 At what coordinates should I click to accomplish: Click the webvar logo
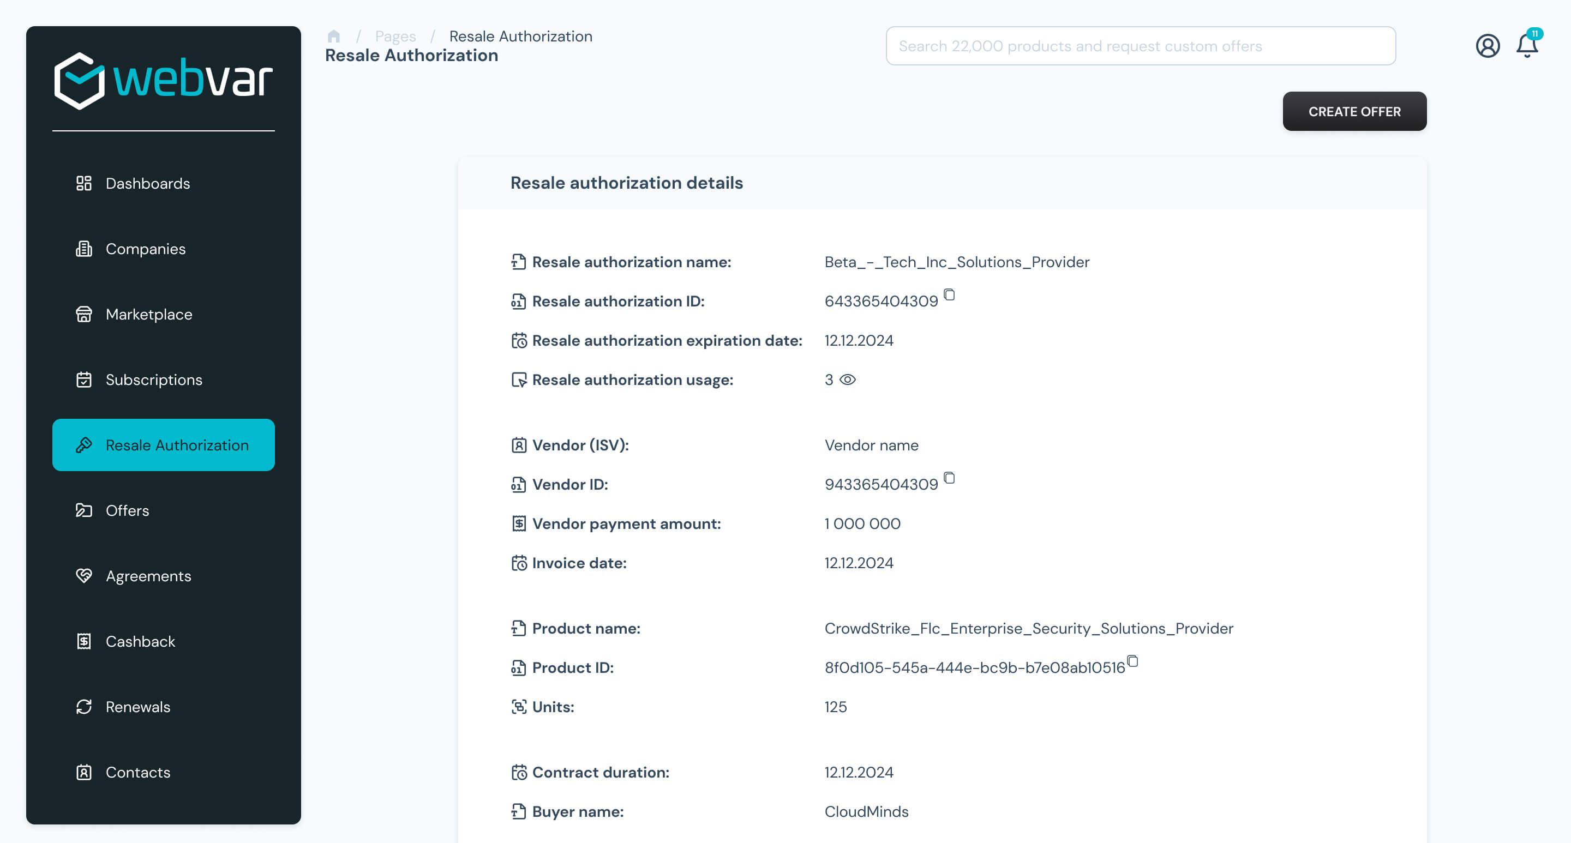click(163, 81)
